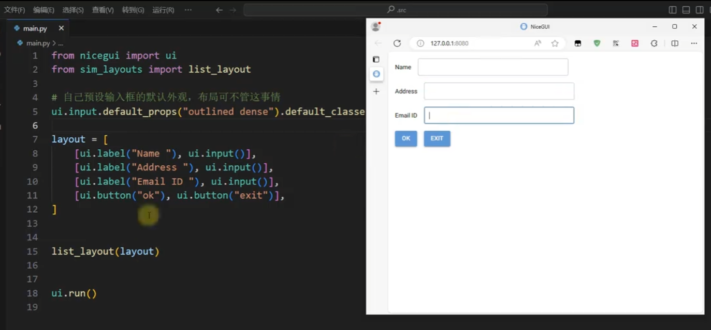Open Read aloud icon in address bar
This screenshot has height=330, width=711.
pos(538,43)
